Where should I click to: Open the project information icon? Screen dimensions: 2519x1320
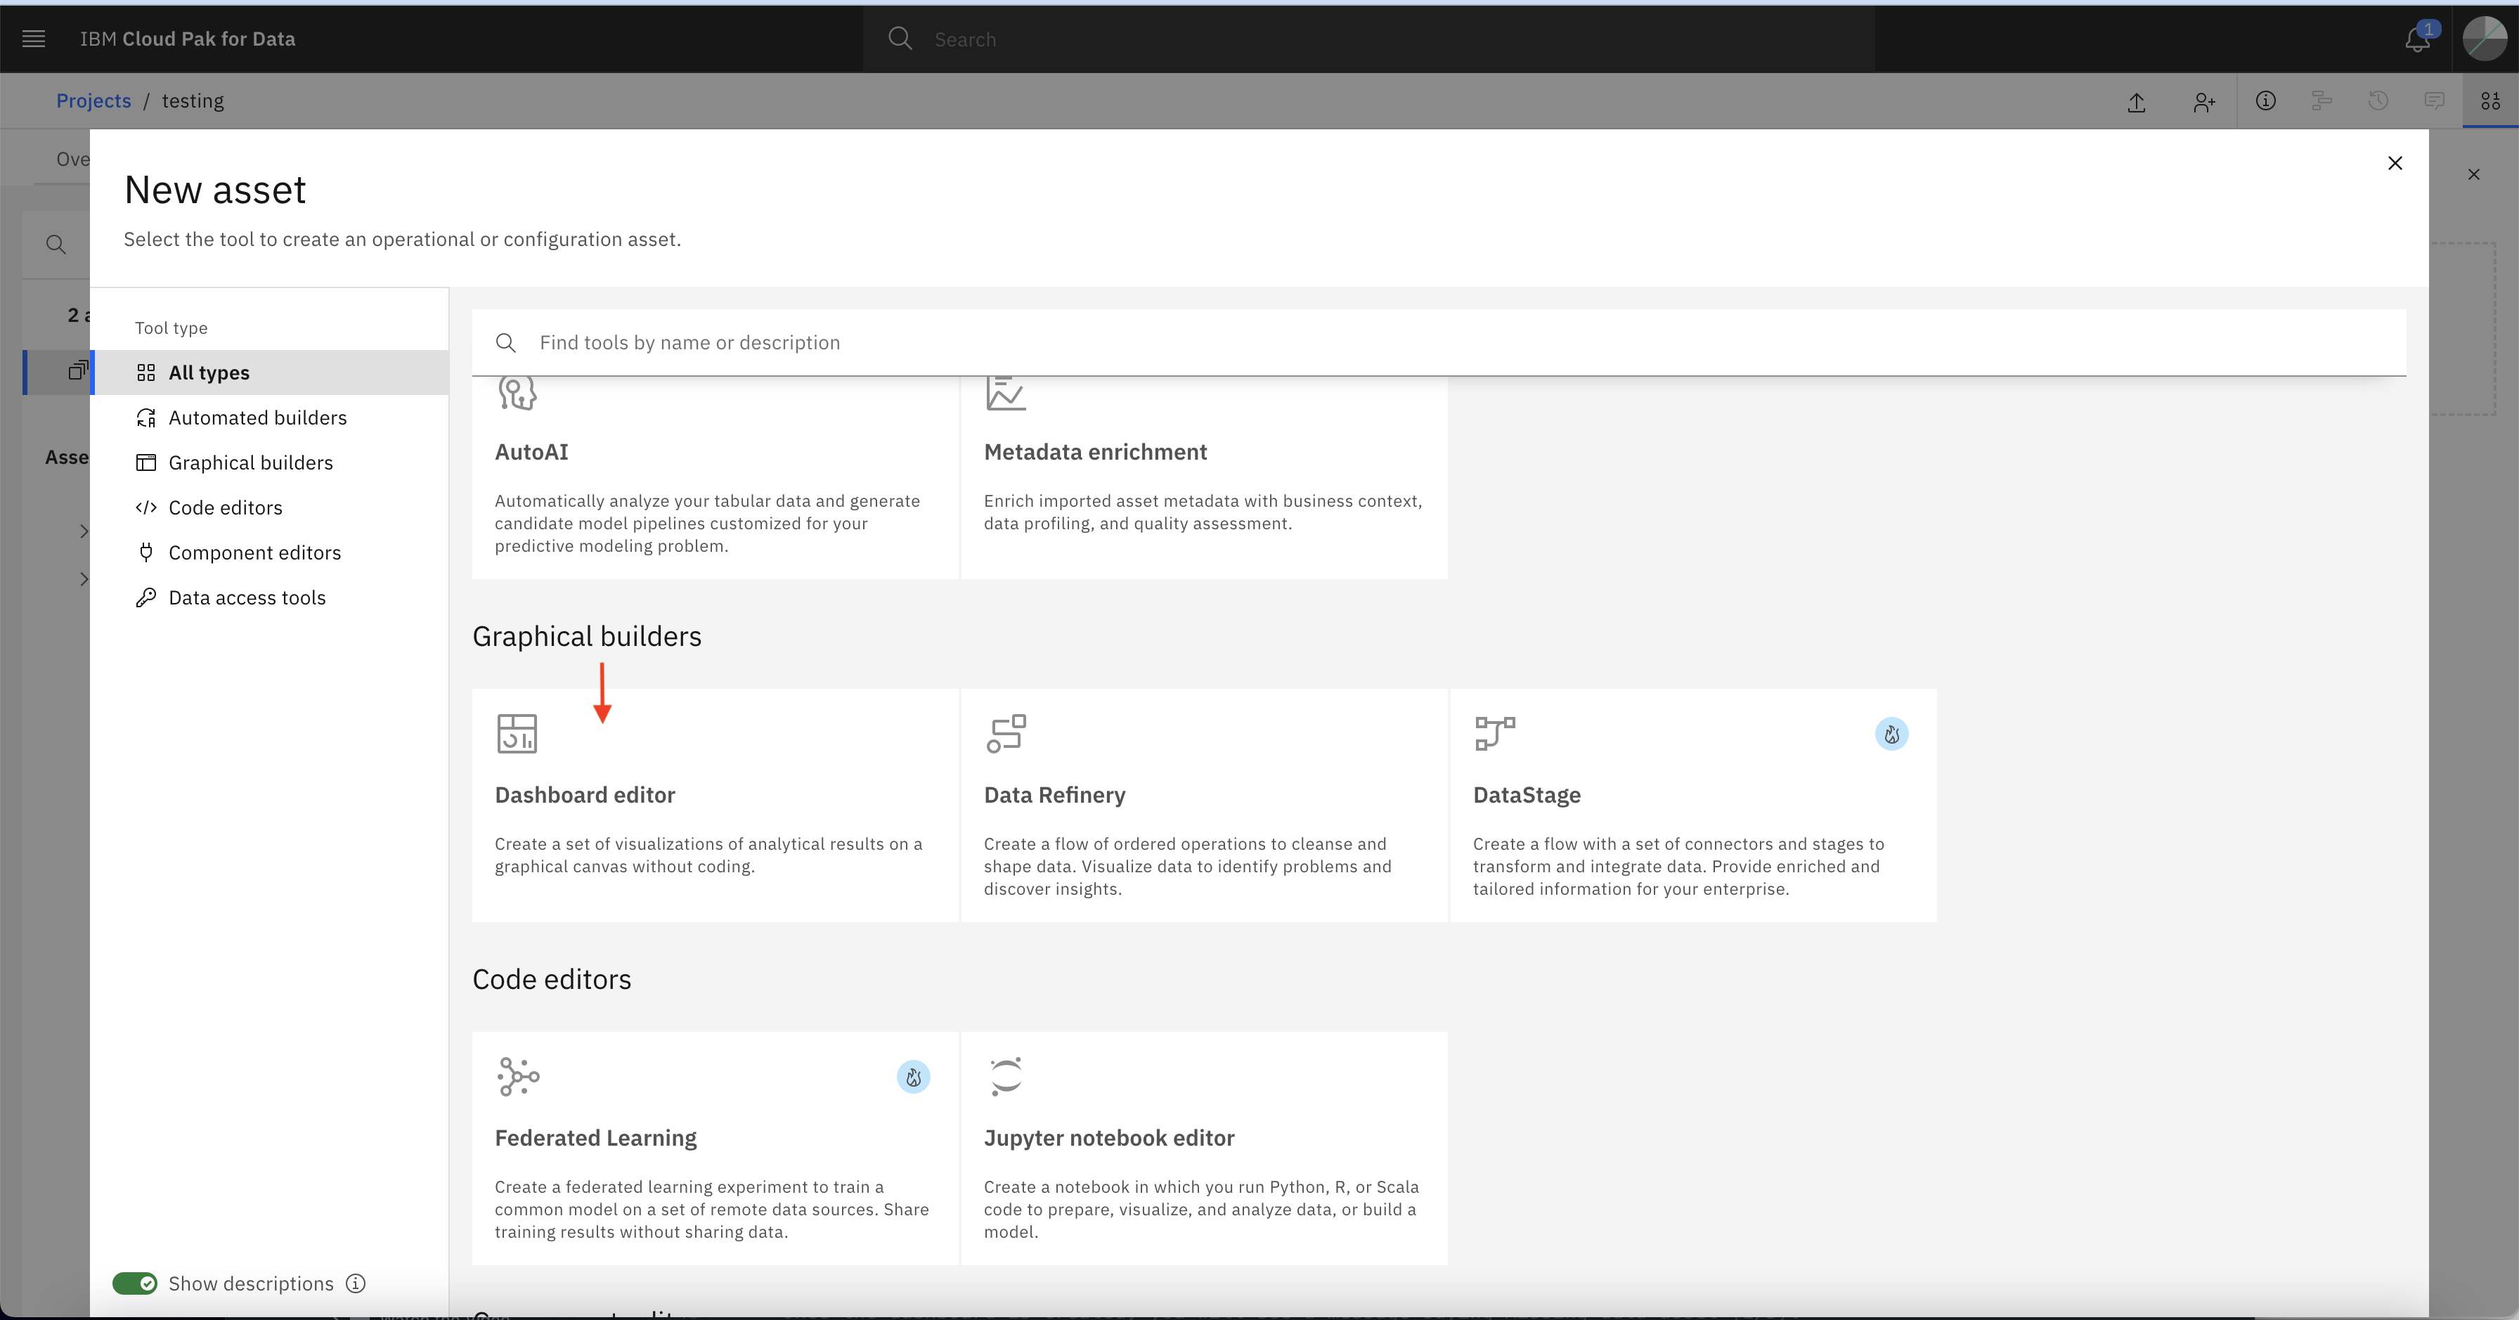pyautogui.click(x=2266, y=101)
